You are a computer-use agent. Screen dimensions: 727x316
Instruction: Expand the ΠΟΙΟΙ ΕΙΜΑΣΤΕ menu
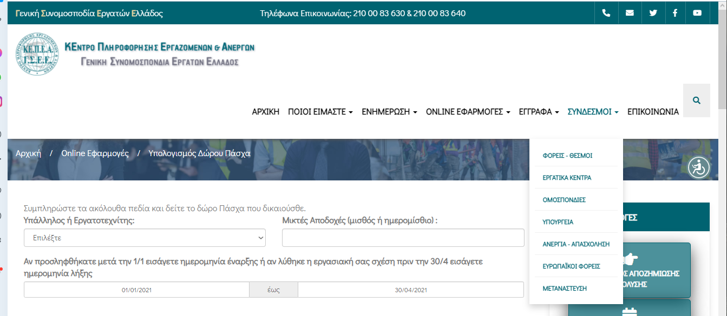click(x=320, y=112)
